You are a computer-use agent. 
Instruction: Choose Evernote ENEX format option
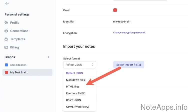pyautogui.click(x=76, y=93)
